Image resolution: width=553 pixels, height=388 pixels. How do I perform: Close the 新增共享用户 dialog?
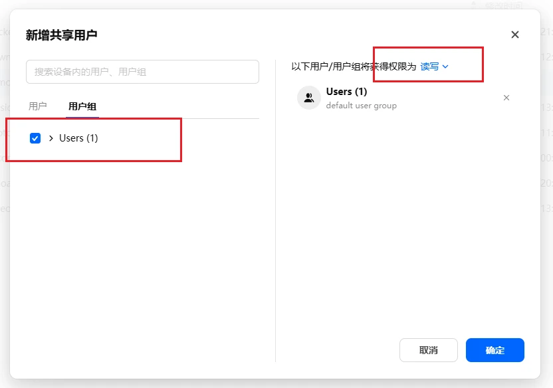[x=514, y=35]
